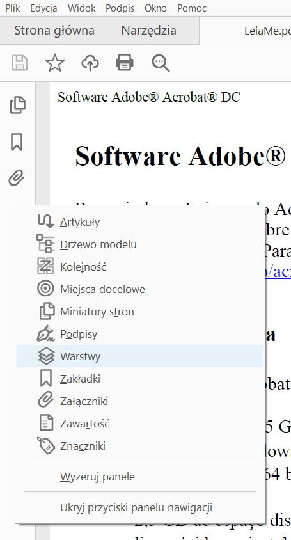The image size is (291, 540).
Task: Select the highlighted Warstwy entry
Action: tap(140, 356)
